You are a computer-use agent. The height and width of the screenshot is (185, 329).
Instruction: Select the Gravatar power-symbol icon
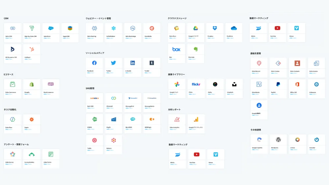point(316,140)
